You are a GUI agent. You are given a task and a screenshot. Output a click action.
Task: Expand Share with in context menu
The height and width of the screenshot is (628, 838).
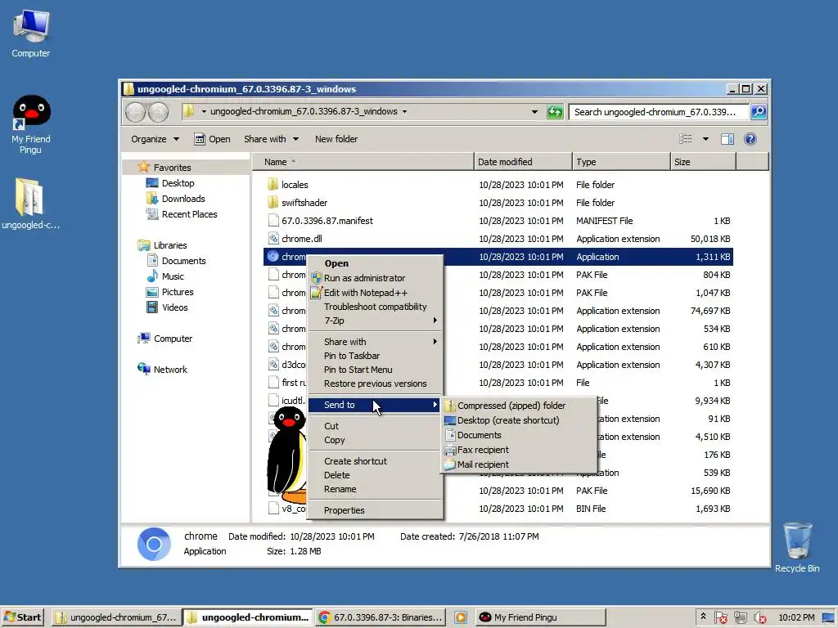pos(375,342)
